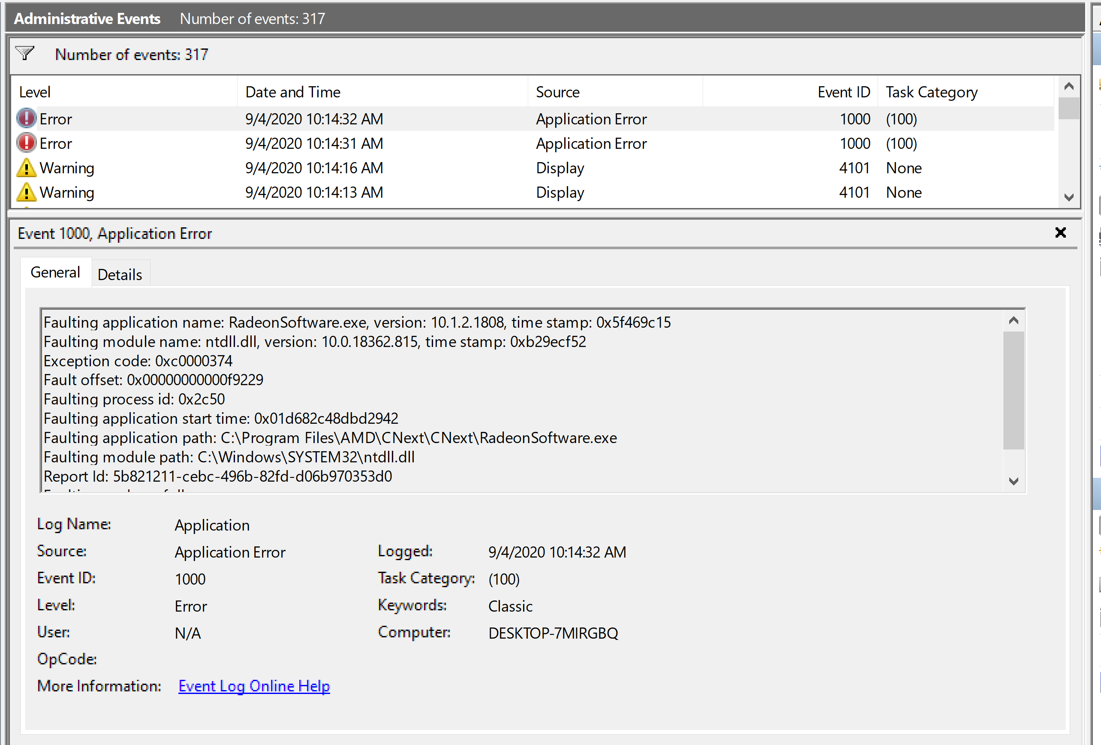1101x745 pixels.
Task: Click the warning icon on the 10:14:13 AM row
Action: click(x=27, y=192)
